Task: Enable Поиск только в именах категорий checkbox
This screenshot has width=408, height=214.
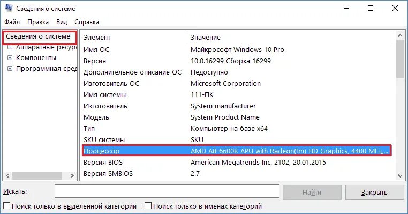Action: [x=148, y=206]
